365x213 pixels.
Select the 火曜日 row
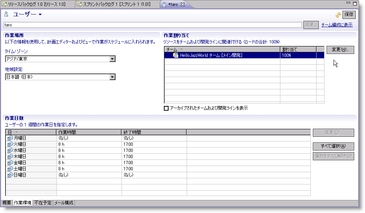(x=158, y=144)
